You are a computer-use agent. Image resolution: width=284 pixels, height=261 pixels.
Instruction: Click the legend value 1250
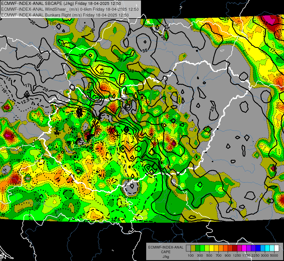tap(237, 255)
